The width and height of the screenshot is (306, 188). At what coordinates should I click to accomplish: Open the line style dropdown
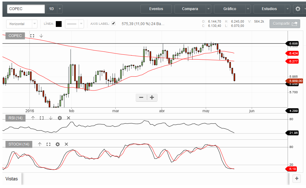(81, 24)
